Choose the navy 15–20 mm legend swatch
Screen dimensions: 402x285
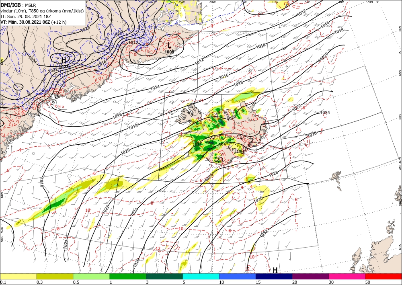pos(274,276)
